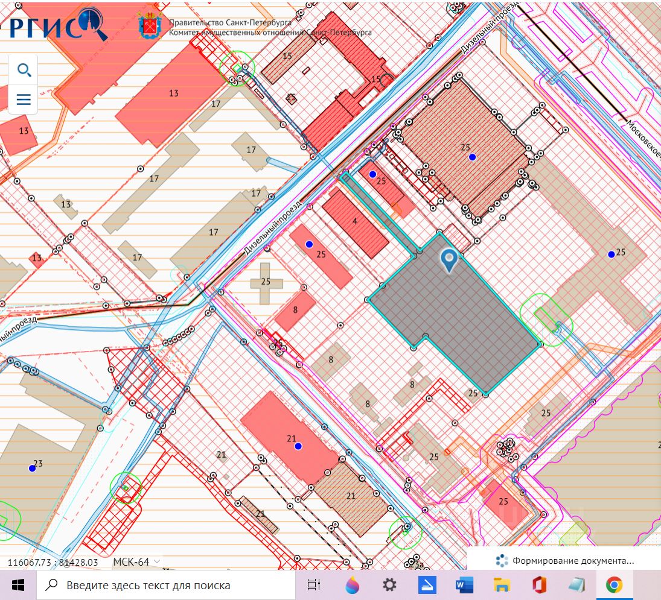661x600 pixels.
Task: Expand the MSK-64 coordinate system dropdown
Action: pos(137,562)
